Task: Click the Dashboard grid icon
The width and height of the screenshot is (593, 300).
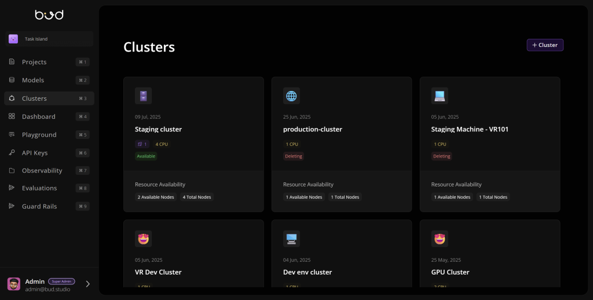Action: [12, 116]
